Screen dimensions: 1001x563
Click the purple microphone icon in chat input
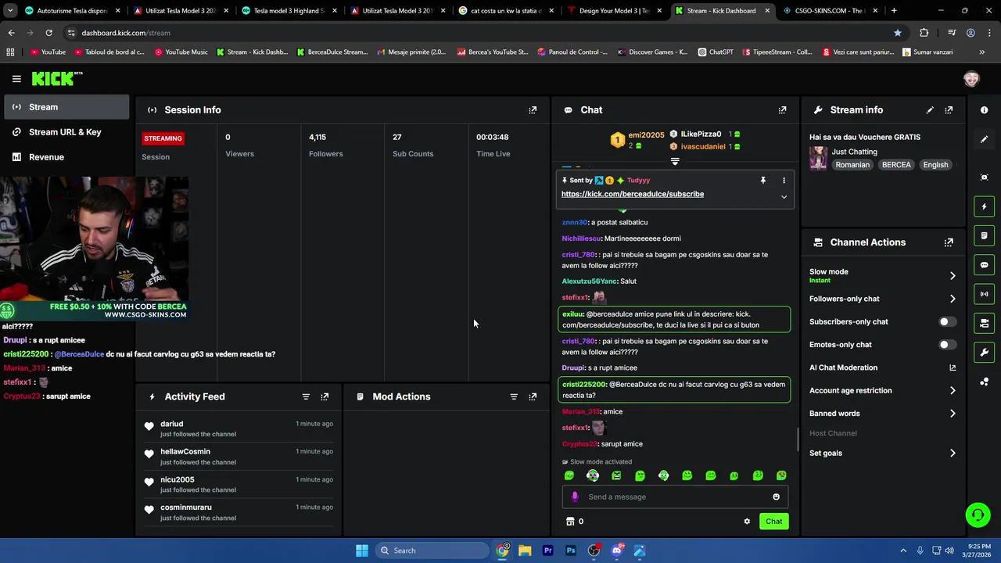point(575,497)
